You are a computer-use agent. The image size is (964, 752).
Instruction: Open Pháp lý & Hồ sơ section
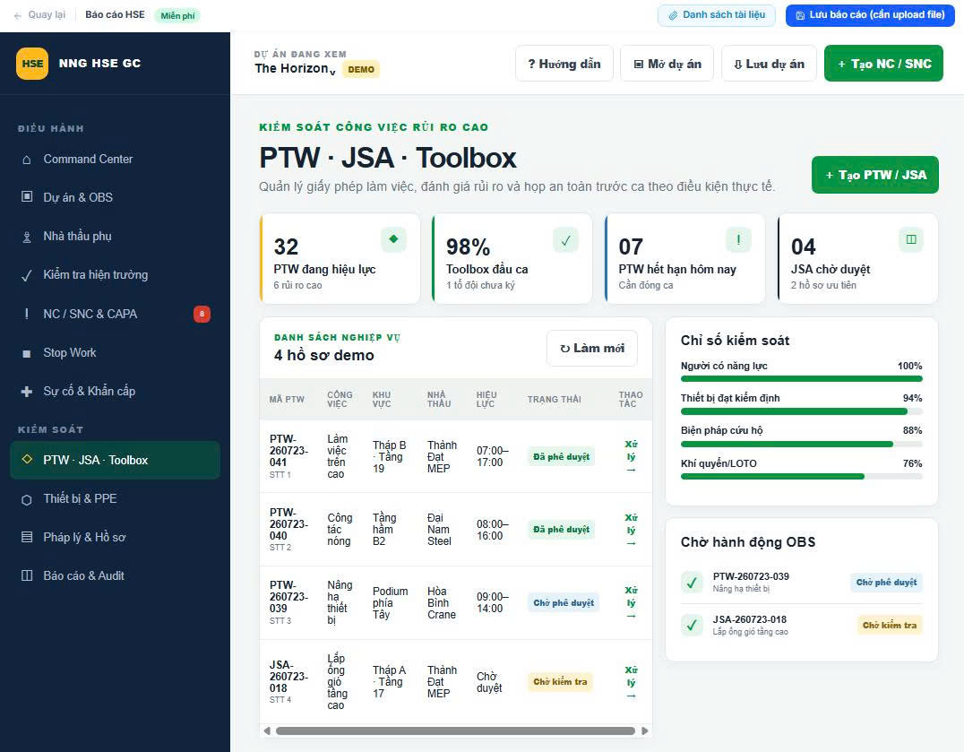115,537
